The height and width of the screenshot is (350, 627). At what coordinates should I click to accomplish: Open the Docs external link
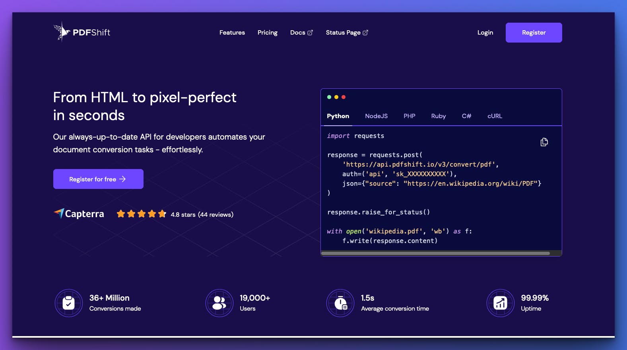click(x=301, y=33)
